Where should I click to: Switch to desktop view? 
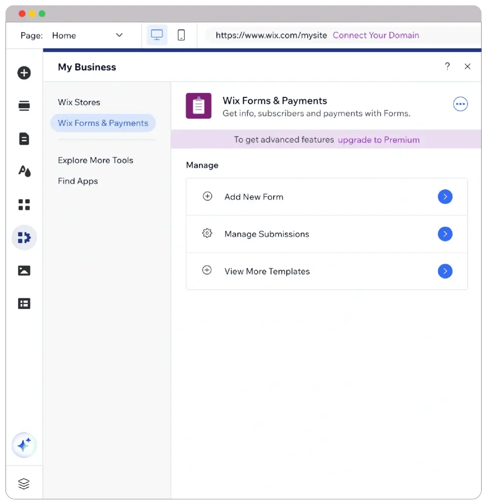tap(157, 35)
